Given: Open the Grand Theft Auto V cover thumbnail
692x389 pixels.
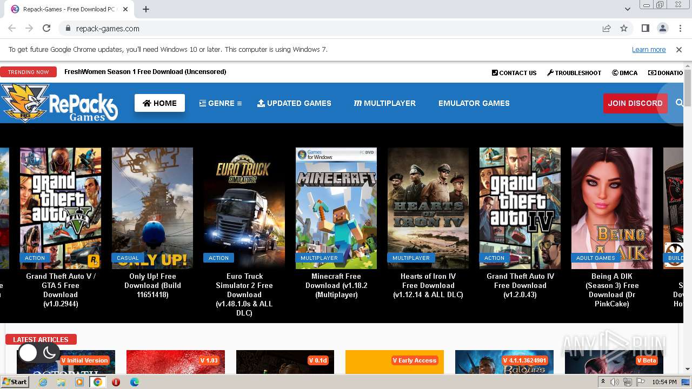Looking at the screenshot, I should pyautogui.click(x=61, y=208).
